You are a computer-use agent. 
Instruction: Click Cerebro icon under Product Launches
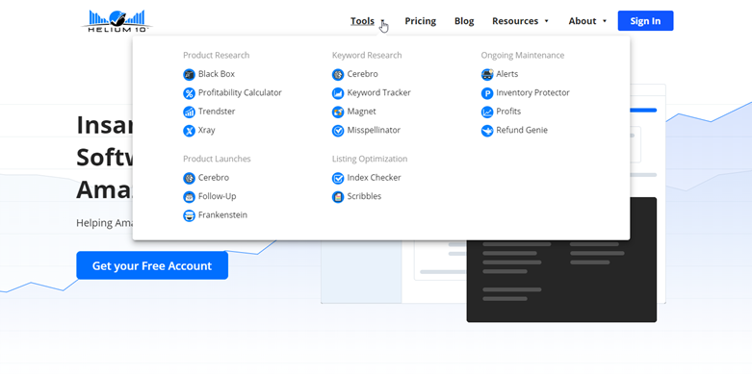[189, 178]
